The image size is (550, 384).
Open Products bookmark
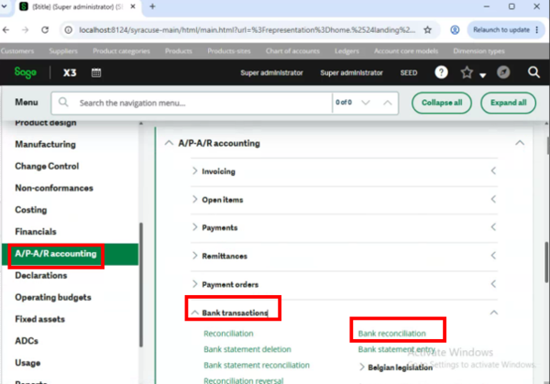179,51
